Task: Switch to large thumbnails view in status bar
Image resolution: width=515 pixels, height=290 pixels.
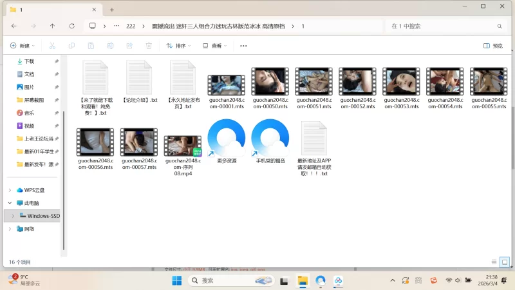Action: (x=505, y=262)
